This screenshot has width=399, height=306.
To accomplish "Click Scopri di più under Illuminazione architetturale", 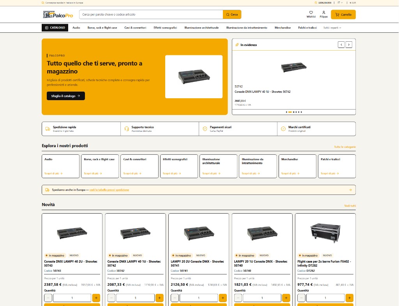I will click(x=211, y=173).
